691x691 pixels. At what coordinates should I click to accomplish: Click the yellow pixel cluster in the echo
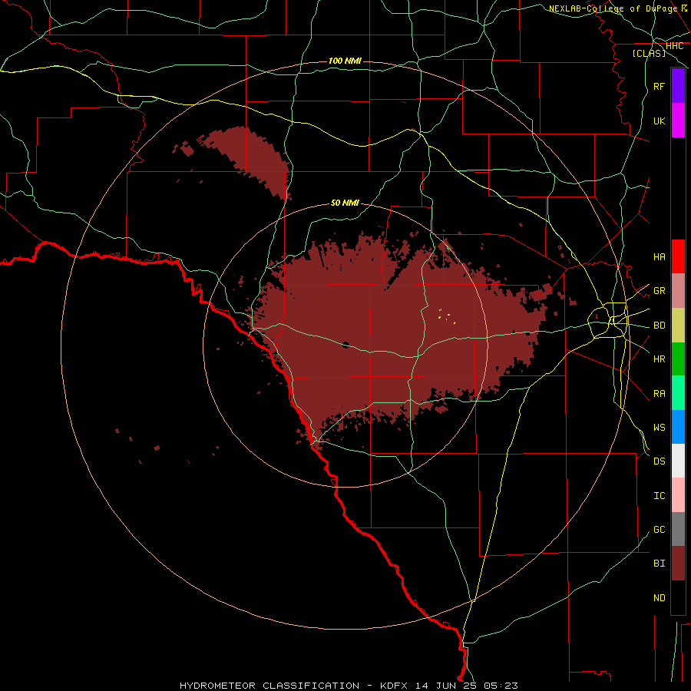click(446, 316)
